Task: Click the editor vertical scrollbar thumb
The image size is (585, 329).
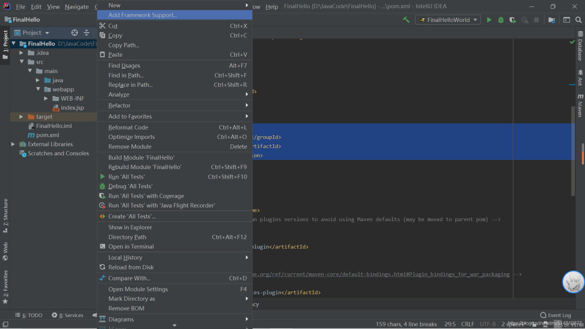Action: coord(573,151)
